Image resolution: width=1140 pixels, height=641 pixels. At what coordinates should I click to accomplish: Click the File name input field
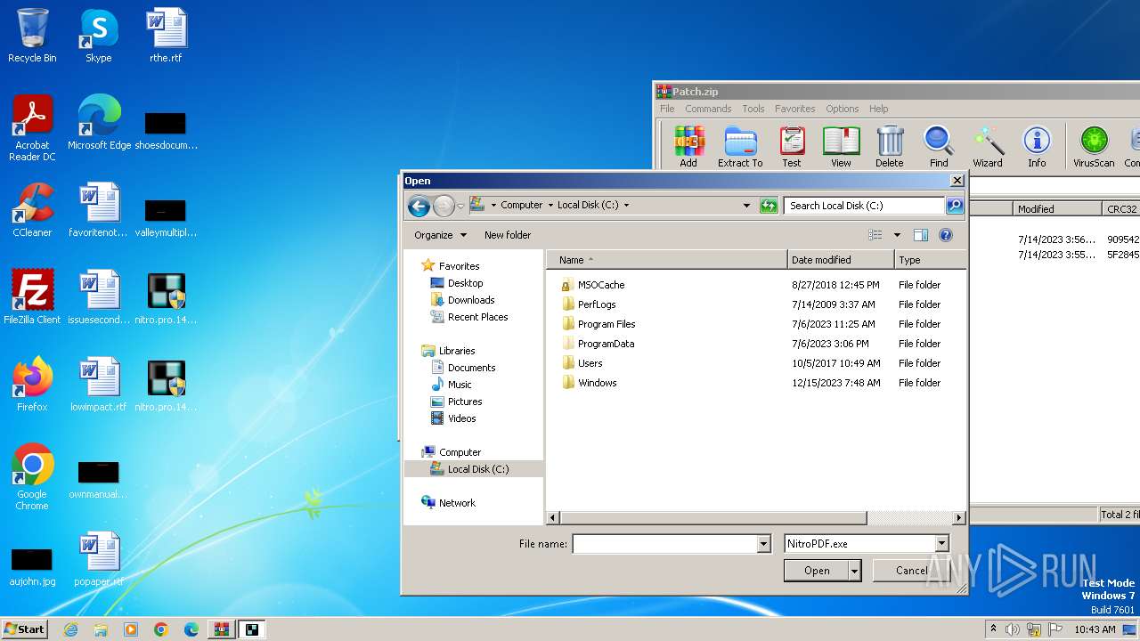[x=664, y=544]
